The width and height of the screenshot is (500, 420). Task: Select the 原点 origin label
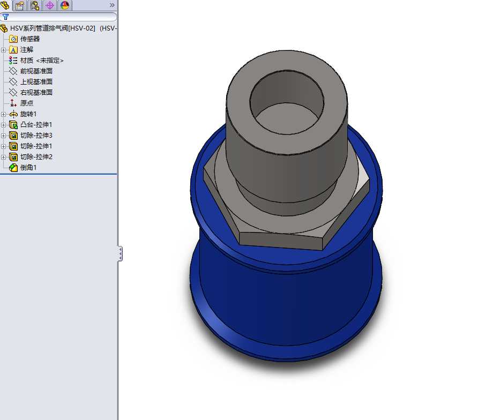(x=27, y=103)
